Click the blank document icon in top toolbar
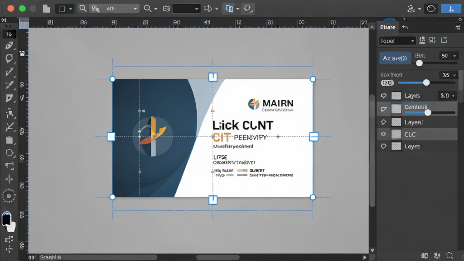Viewport: 464px width, 261px height. click(47, 9)
